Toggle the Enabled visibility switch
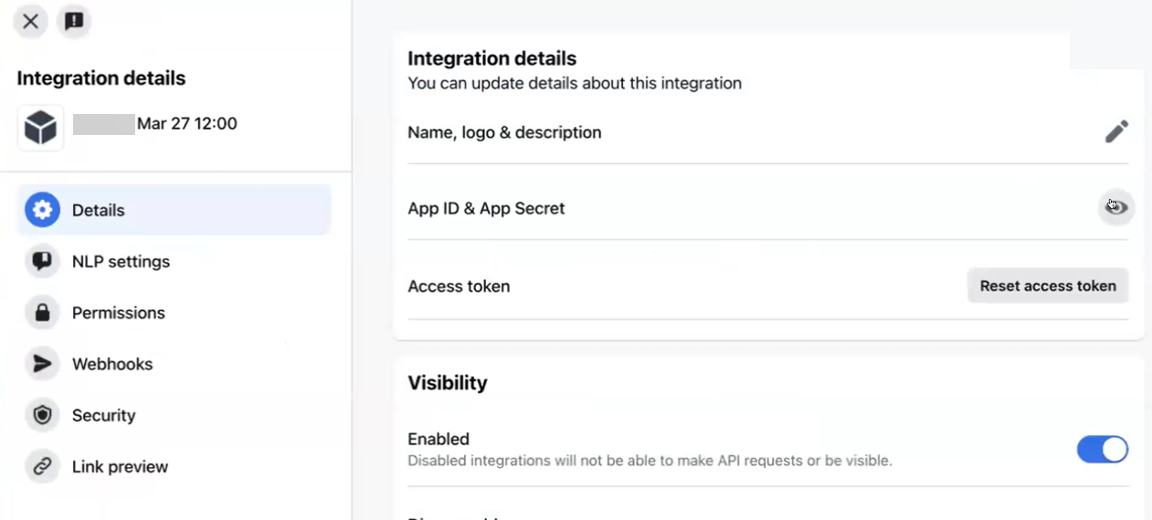Screen dimensions: 1152x520 click(x=1103, y=449)
